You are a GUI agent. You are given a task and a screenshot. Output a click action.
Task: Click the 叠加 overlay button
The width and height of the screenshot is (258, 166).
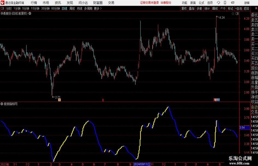pyautogui.click(x=192, y=8)
